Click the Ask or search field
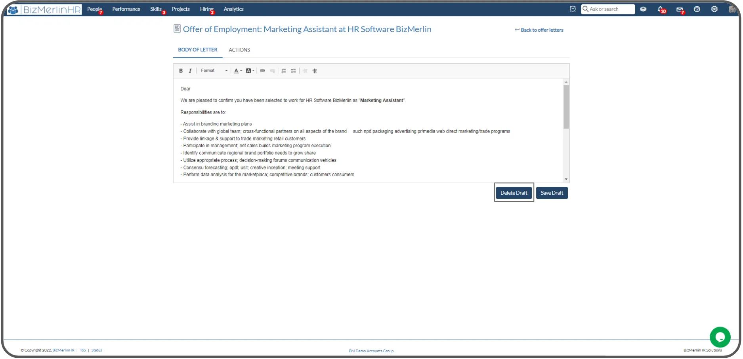This screenshot has height=359, width=743. click(x=608, y=9)
